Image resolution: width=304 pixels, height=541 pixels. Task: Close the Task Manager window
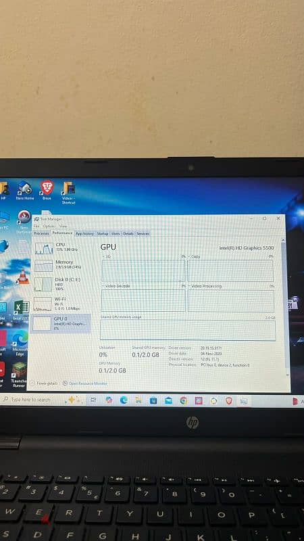278,218
